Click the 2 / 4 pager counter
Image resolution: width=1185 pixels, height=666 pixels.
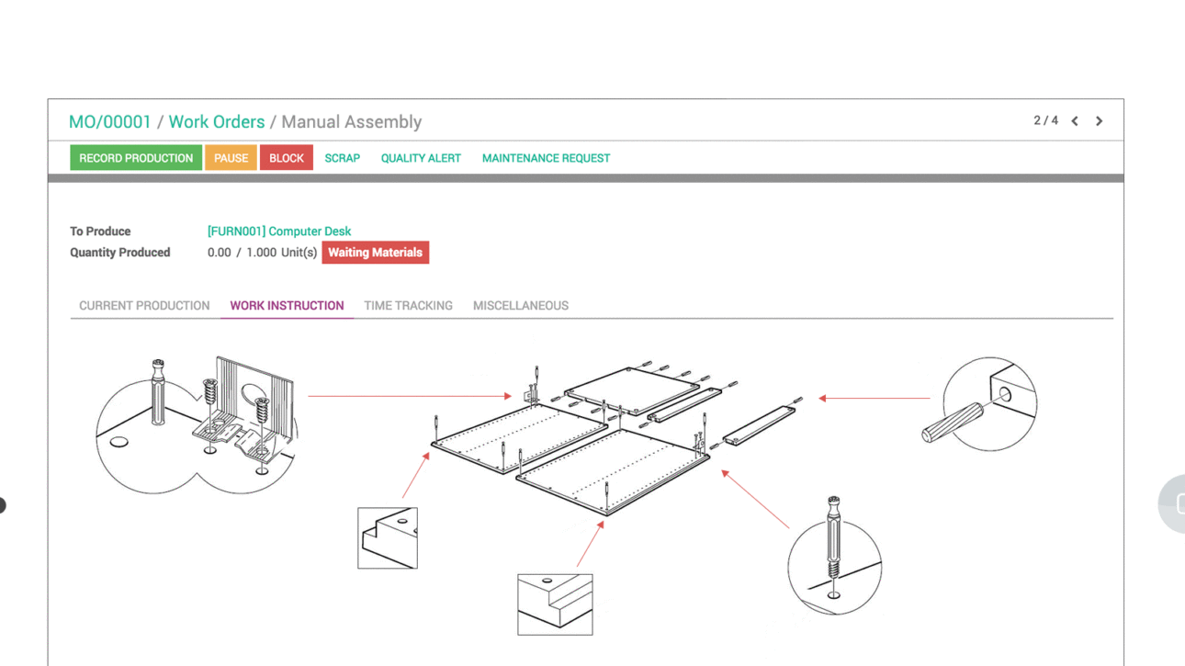1045,120
